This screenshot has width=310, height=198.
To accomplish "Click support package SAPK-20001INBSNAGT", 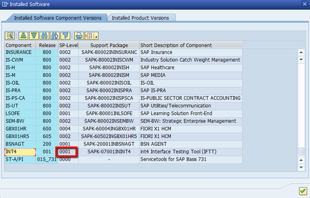I will (x=109, y=144).
